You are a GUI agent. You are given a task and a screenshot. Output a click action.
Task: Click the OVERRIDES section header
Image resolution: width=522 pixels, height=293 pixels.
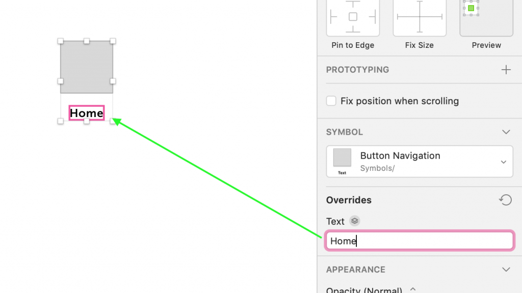coord(349,200)
